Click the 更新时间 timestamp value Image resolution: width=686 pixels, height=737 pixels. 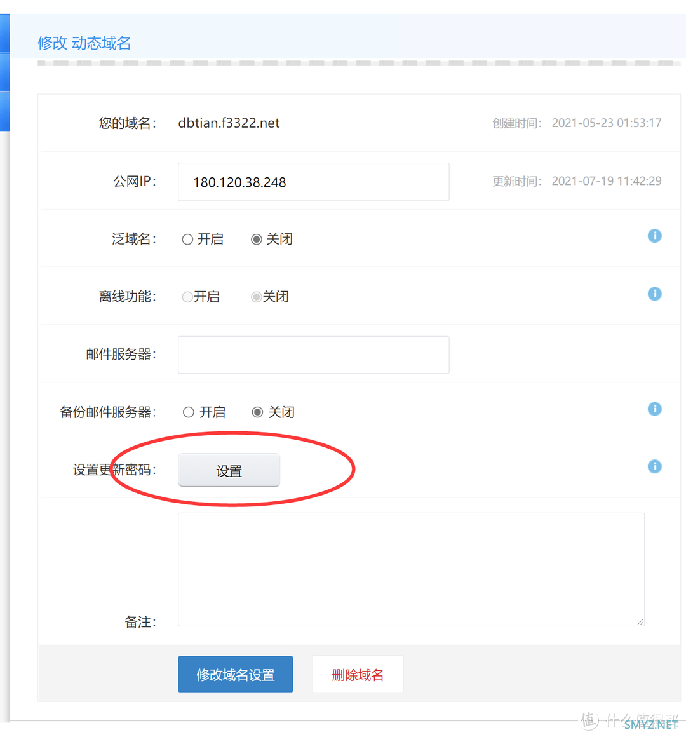(606, 181)
